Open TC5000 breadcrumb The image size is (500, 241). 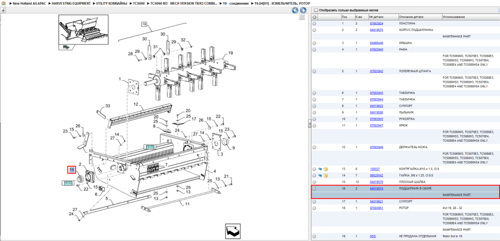[138, 3]
